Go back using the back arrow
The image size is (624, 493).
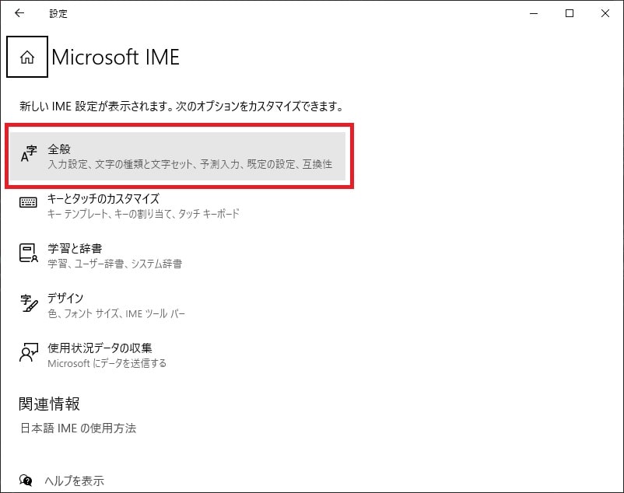(19, 13)
